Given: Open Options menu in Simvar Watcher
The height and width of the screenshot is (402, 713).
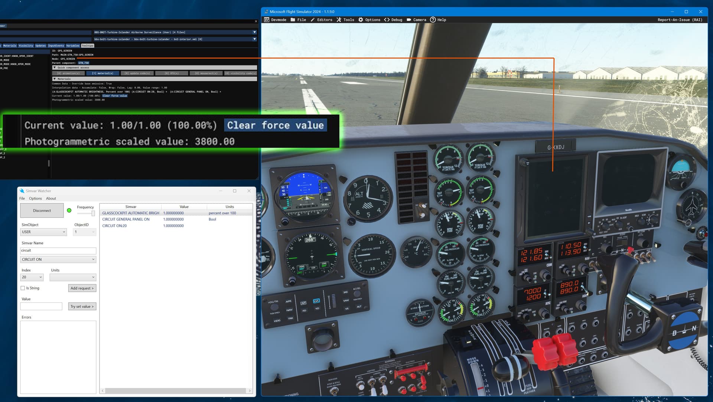Looking at the screenshot, I should point(35,199).
